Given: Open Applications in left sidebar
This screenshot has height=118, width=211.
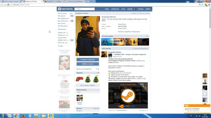Looking at the screenshot, I should tap(62, 29).
